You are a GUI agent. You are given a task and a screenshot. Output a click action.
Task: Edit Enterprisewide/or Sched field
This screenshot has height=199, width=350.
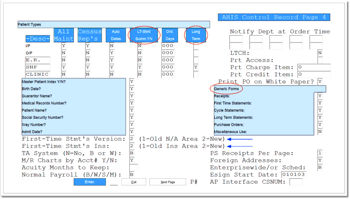click(320, 168)
